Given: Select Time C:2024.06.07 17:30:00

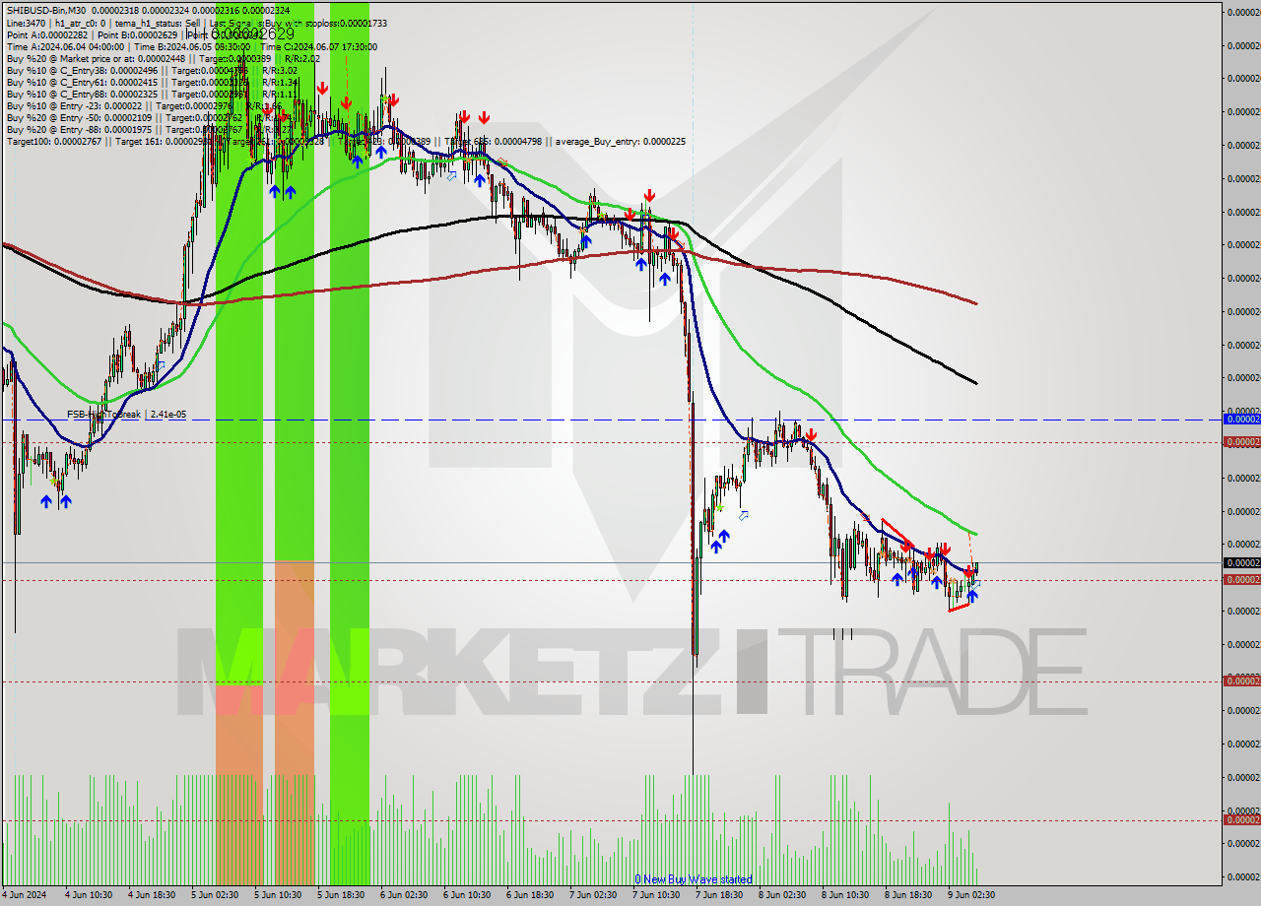Looking at the screenshot, I should click(x=317, y=46).
